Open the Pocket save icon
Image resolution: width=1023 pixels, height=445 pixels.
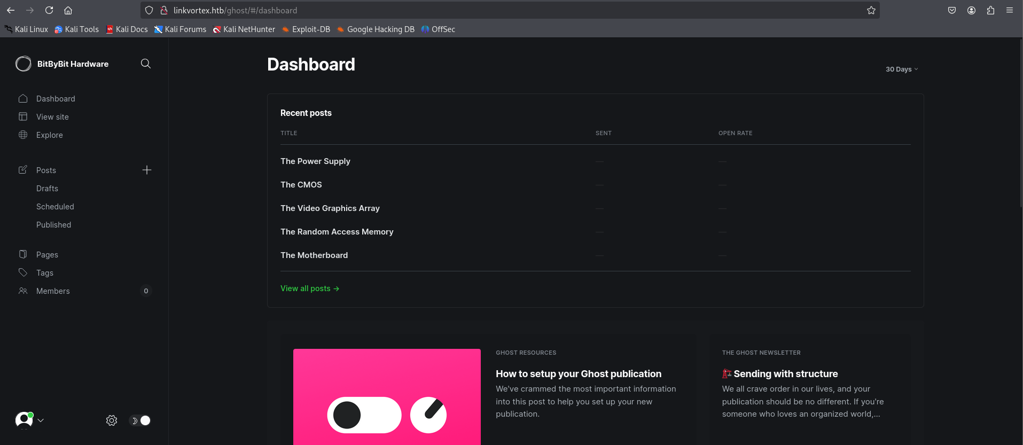click(952, 10)
